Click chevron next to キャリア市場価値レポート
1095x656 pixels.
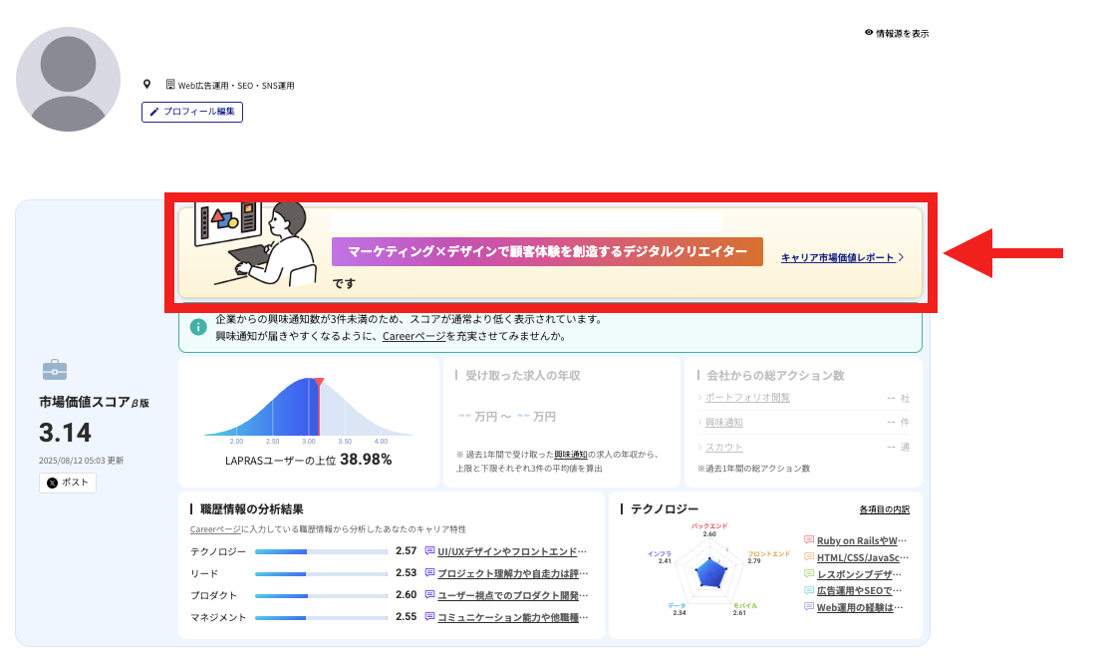click(x=901, y=257)
